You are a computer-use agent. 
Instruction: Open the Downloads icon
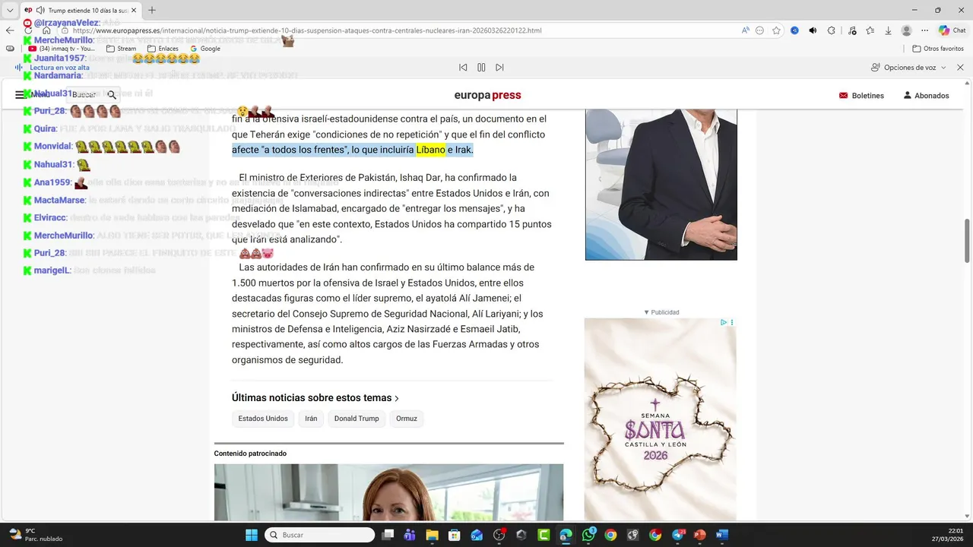[888, 30]
